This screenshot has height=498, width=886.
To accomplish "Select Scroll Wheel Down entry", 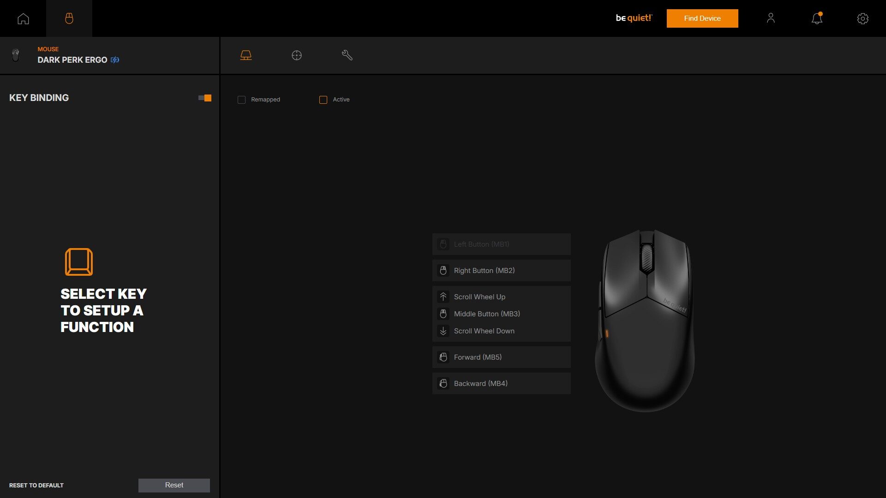I will coord(502,331).
